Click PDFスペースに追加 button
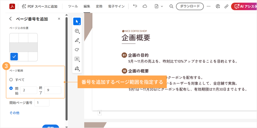The width and height of the screenshot is (257, 128). click(x=39, y=6)
